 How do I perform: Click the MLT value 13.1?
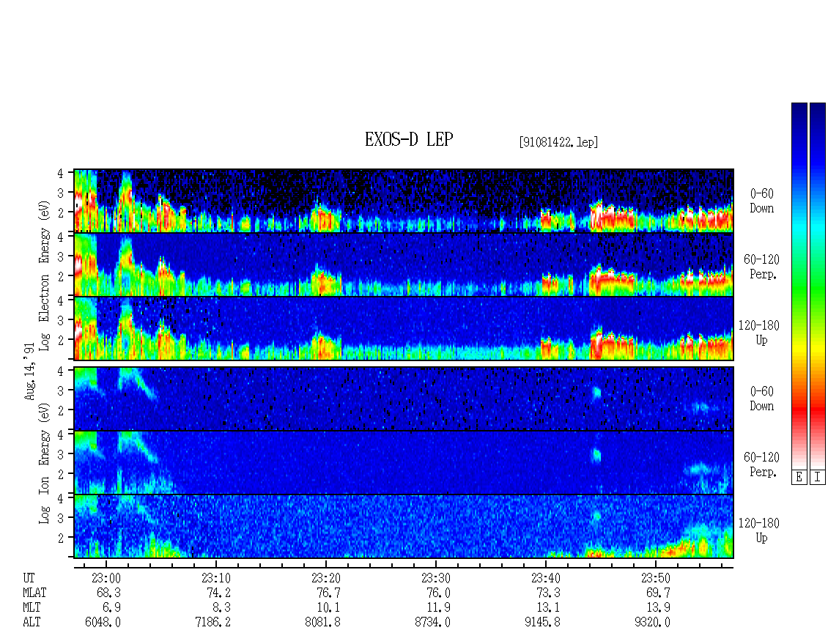pyautogui.click(x=547, y=608)
